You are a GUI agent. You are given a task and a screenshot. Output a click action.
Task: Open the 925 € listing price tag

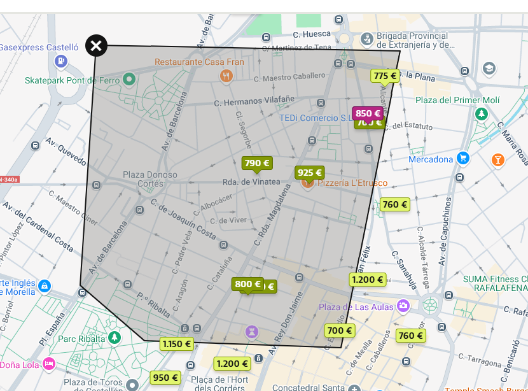pyautogui.click(x=310, y=173)
